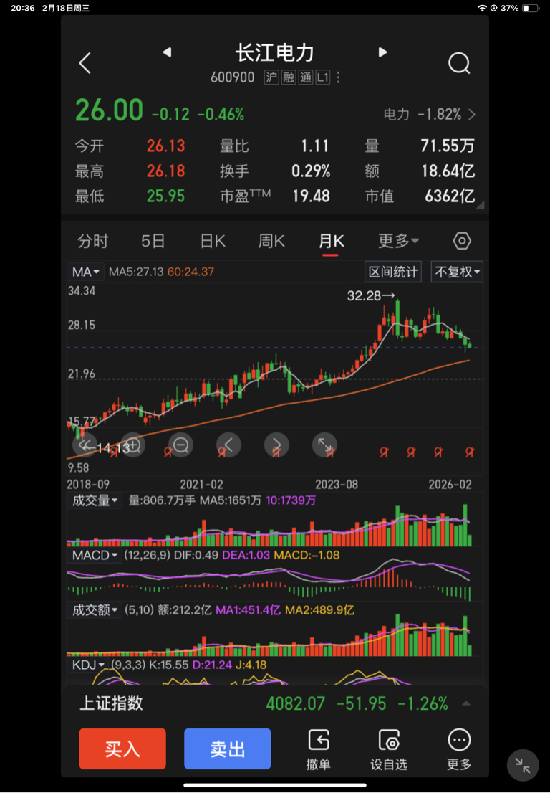Open the MA indicator dropdown
The height and width of the screenshot is (793, 550).
[85, 272]
